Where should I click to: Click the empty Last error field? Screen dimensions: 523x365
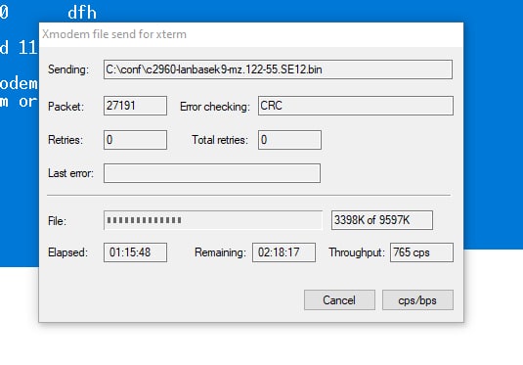click(212, 173)
